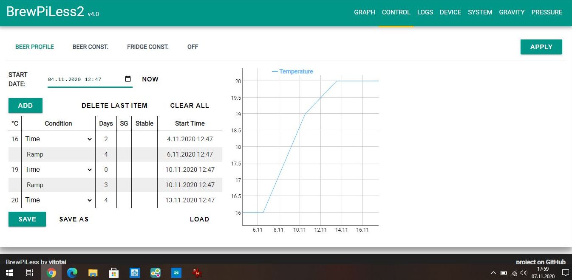The width and height of the screenshot is (572, 280).
Task: Open the GRAVITY page
Action: pos(512,12)
